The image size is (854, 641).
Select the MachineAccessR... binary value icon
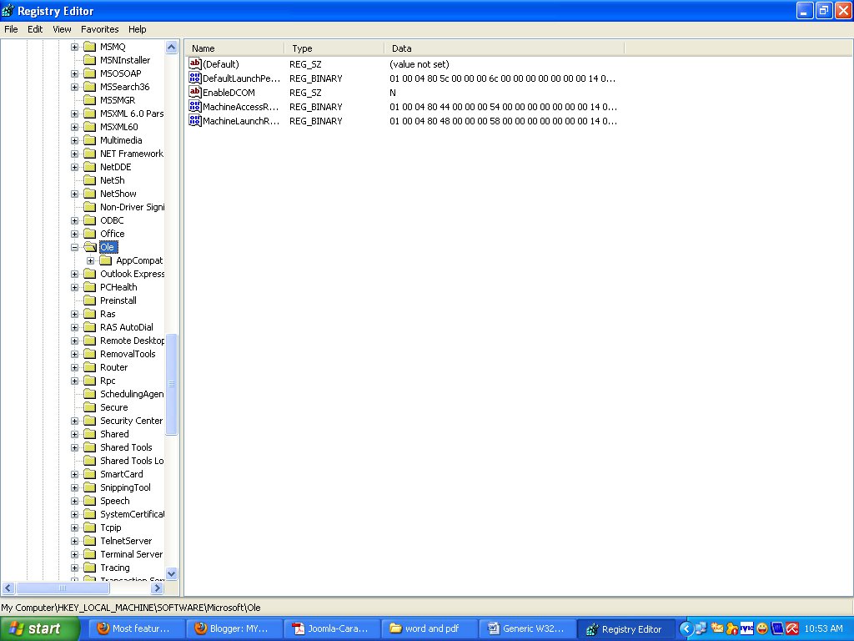[195, 106]
